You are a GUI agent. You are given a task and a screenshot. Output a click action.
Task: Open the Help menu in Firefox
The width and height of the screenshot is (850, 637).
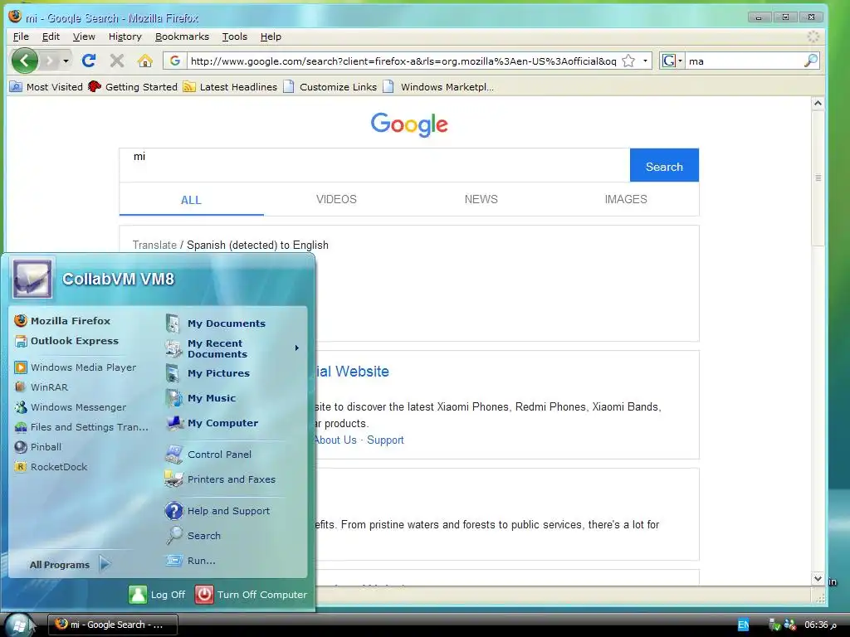pos(271,36)
